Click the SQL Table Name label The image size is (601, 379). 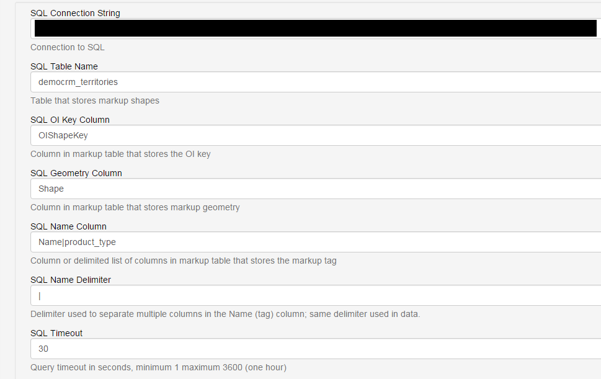click(64, 66)
